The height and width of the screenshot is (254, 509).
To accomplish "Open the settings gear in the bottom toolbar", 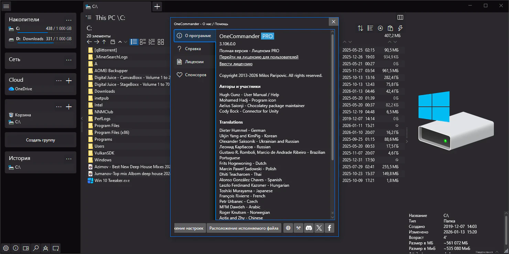I will pos(6,248).
